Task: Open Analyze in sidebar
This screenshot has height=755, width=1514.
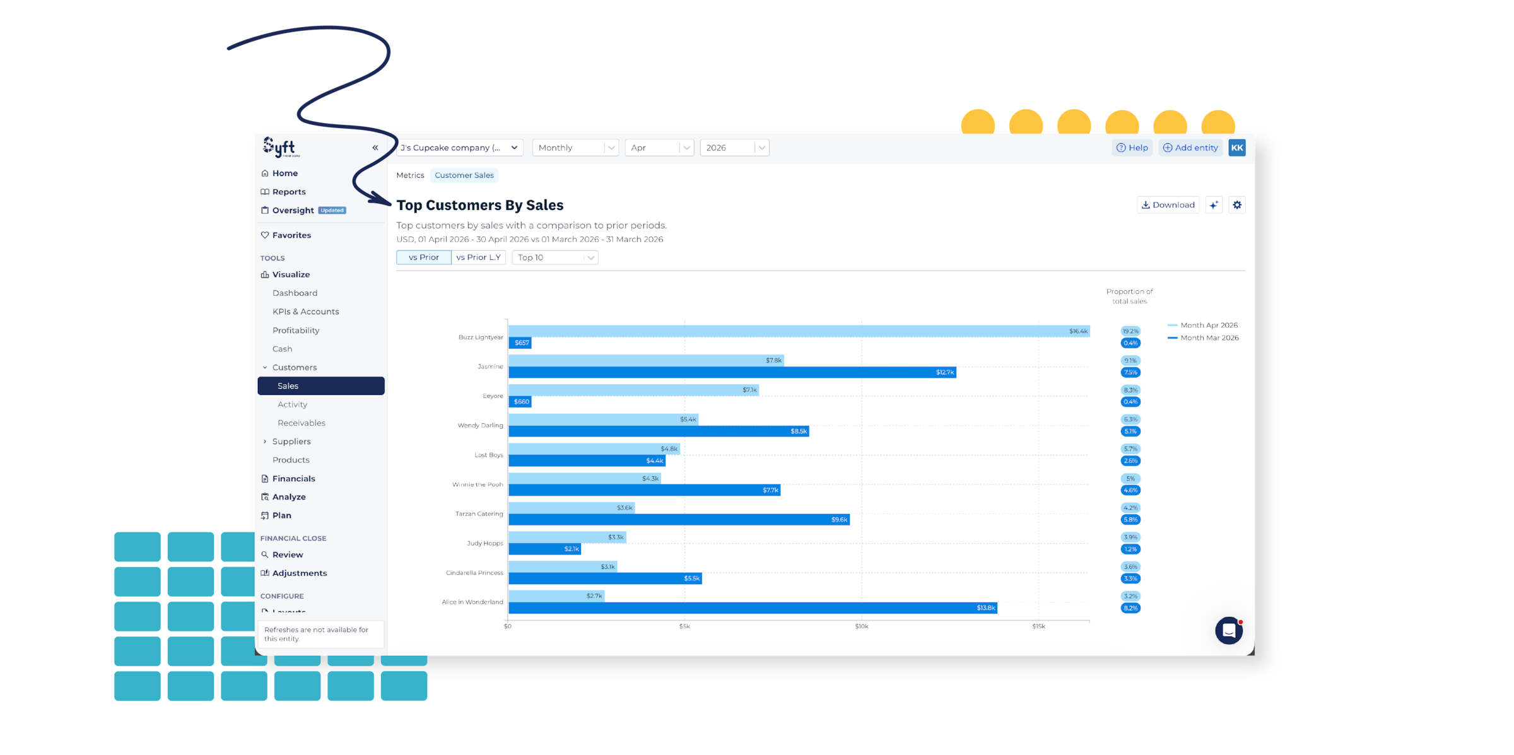Action: point(289,497)
